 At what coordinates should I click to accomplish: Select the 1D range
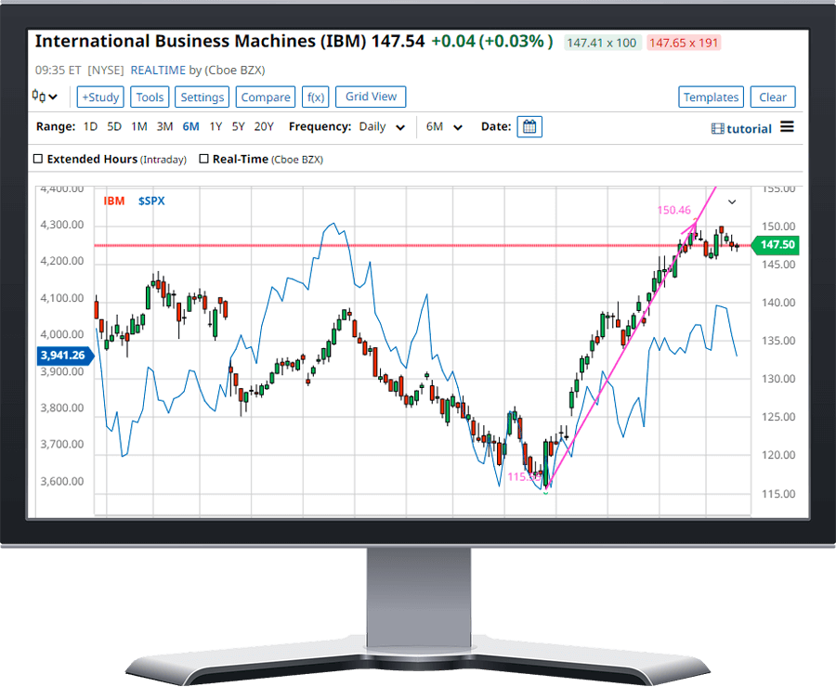point(91,127)
